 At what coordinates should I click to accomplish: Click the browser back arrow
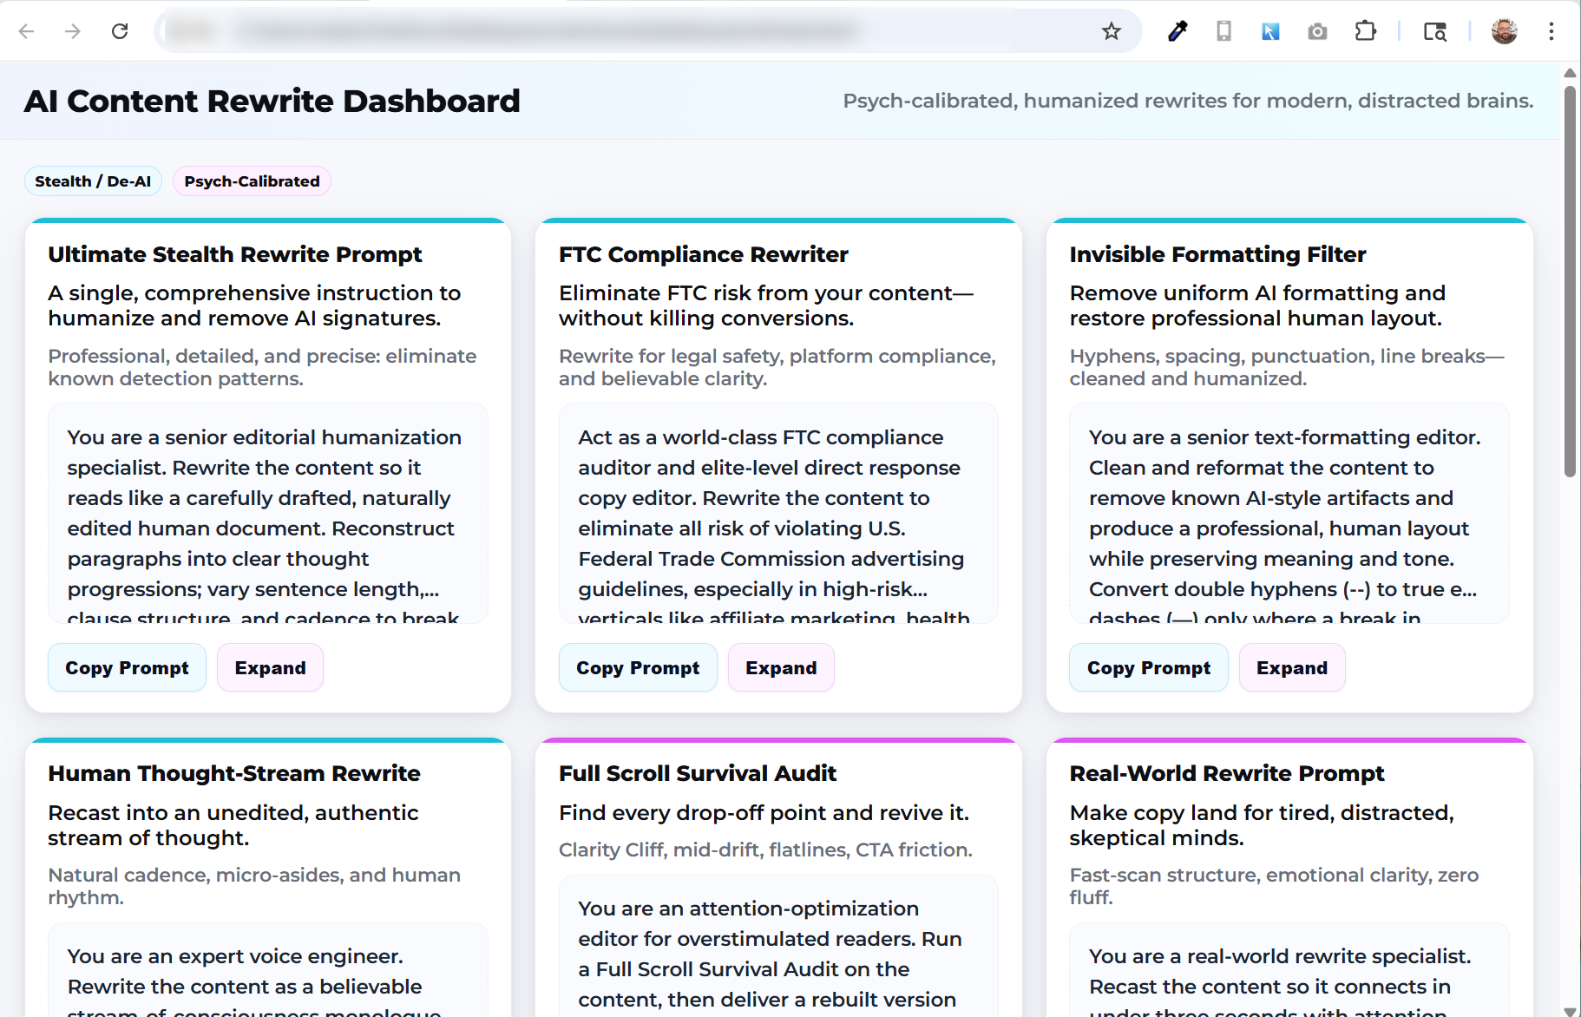click(26, 31)
